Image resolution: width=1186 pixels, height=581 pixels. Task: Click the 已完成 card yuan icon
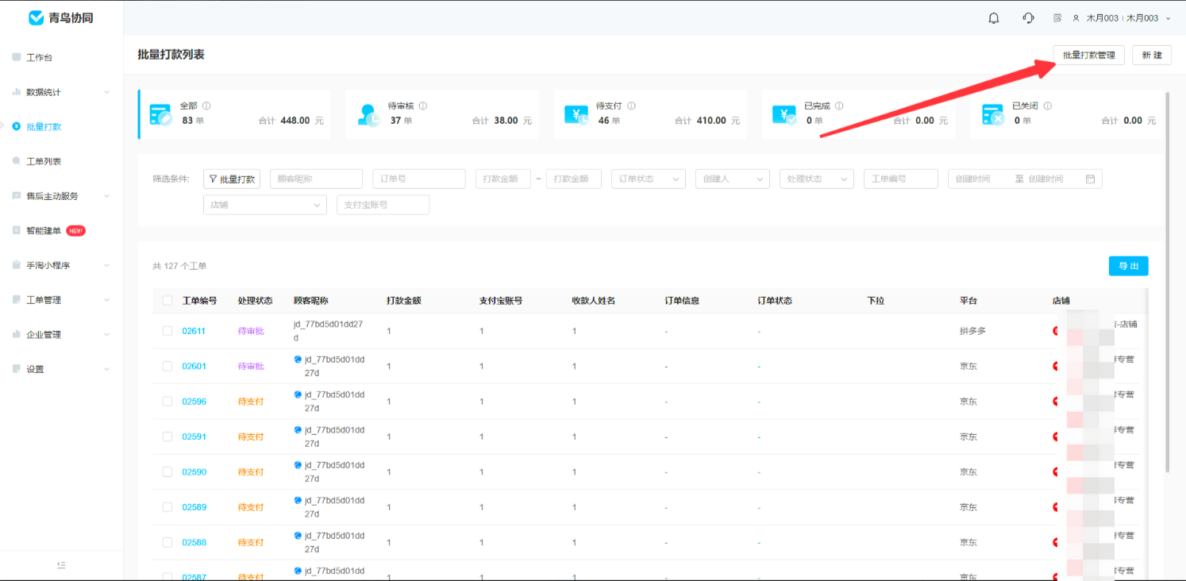click(785, 115)
